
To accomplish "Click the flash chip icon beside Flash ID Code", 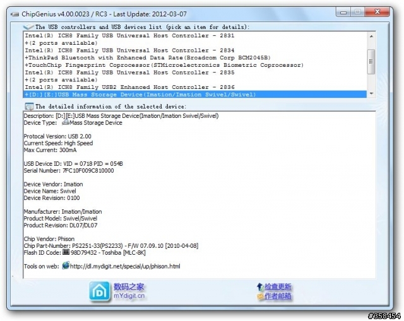I will (x=66, y=252).
